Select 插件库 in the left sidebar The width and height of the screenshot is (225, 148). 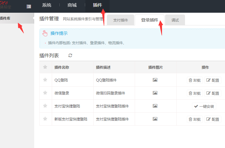coord(6,18)
